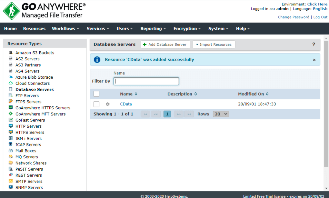Click the GoAnywhere MFT Servers diamond icon
329x198 pixels.
pos(11,114)
